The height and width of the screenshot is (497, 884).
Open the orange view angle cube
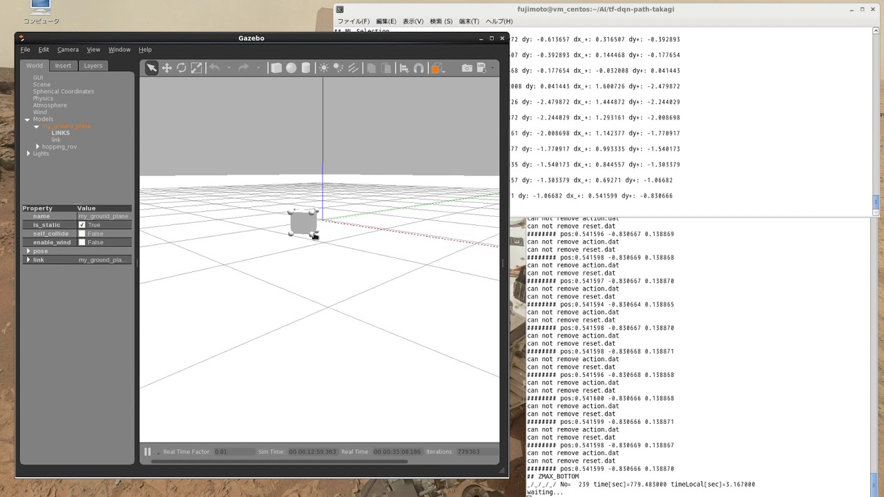tap(436, 68)
